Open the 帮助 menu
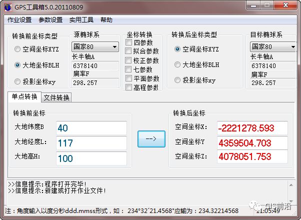Screen dimensions: 301x220 coord(106,20)
